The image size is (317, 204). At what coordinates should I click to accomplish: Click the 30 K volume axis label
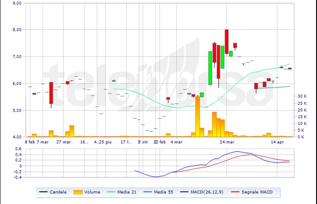pyautogui.click(x=301, y=96)
